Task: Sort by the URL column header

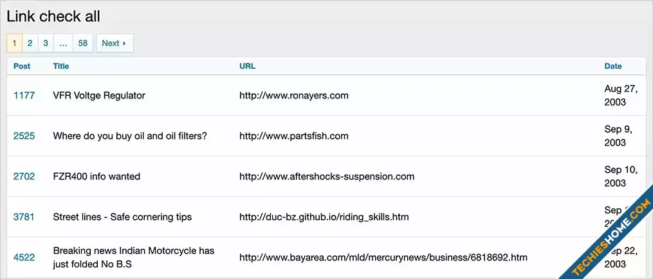Action: [248, 66]
